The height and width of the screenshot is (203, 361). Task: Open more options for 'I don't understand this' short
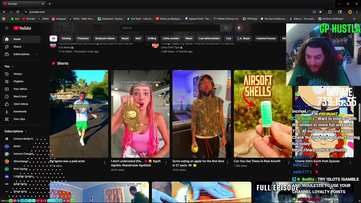[x=166, y=163]
